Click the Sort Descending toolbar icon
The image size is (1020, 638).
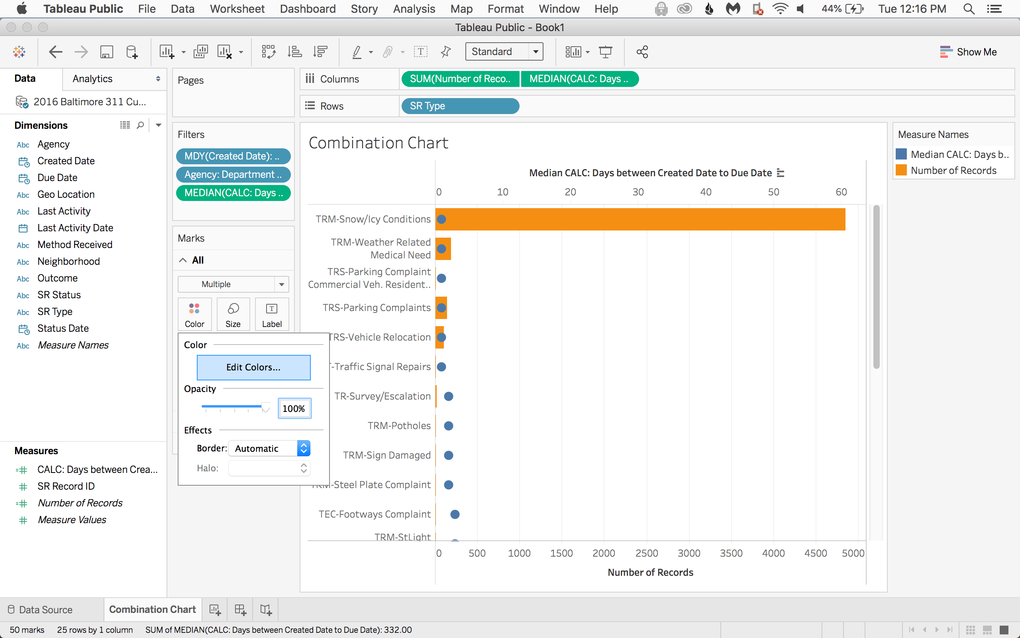[320, 52]
